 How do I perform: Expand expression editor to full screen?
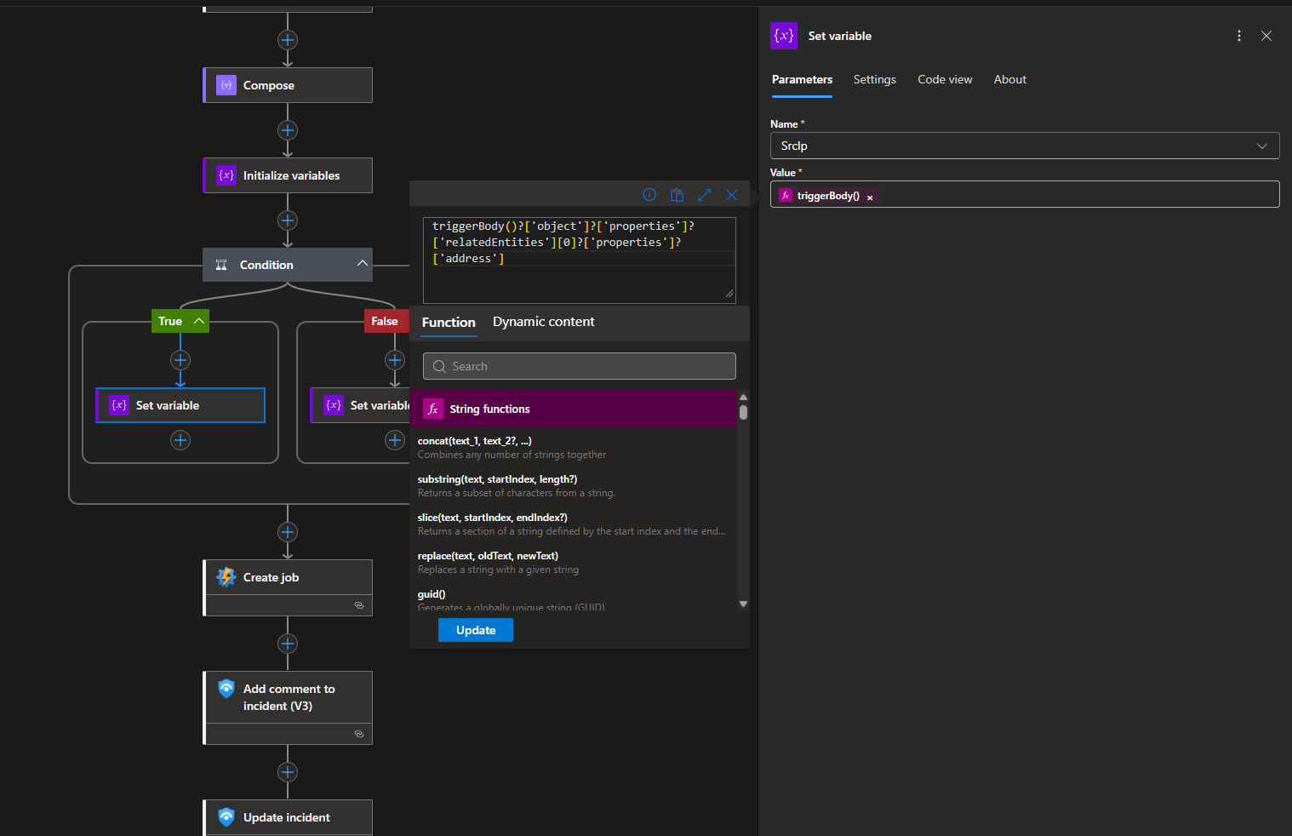tap(704, 195)
